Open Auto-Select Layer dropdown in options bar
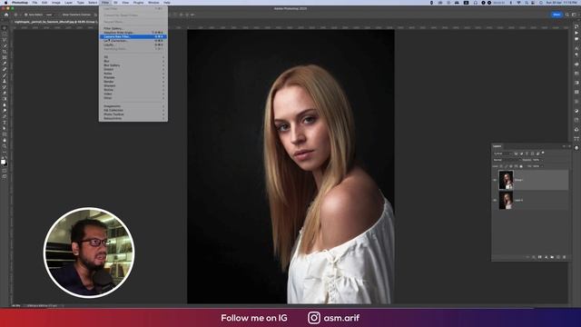This screenshot has height=327, width=581. [x=51, y=15]
